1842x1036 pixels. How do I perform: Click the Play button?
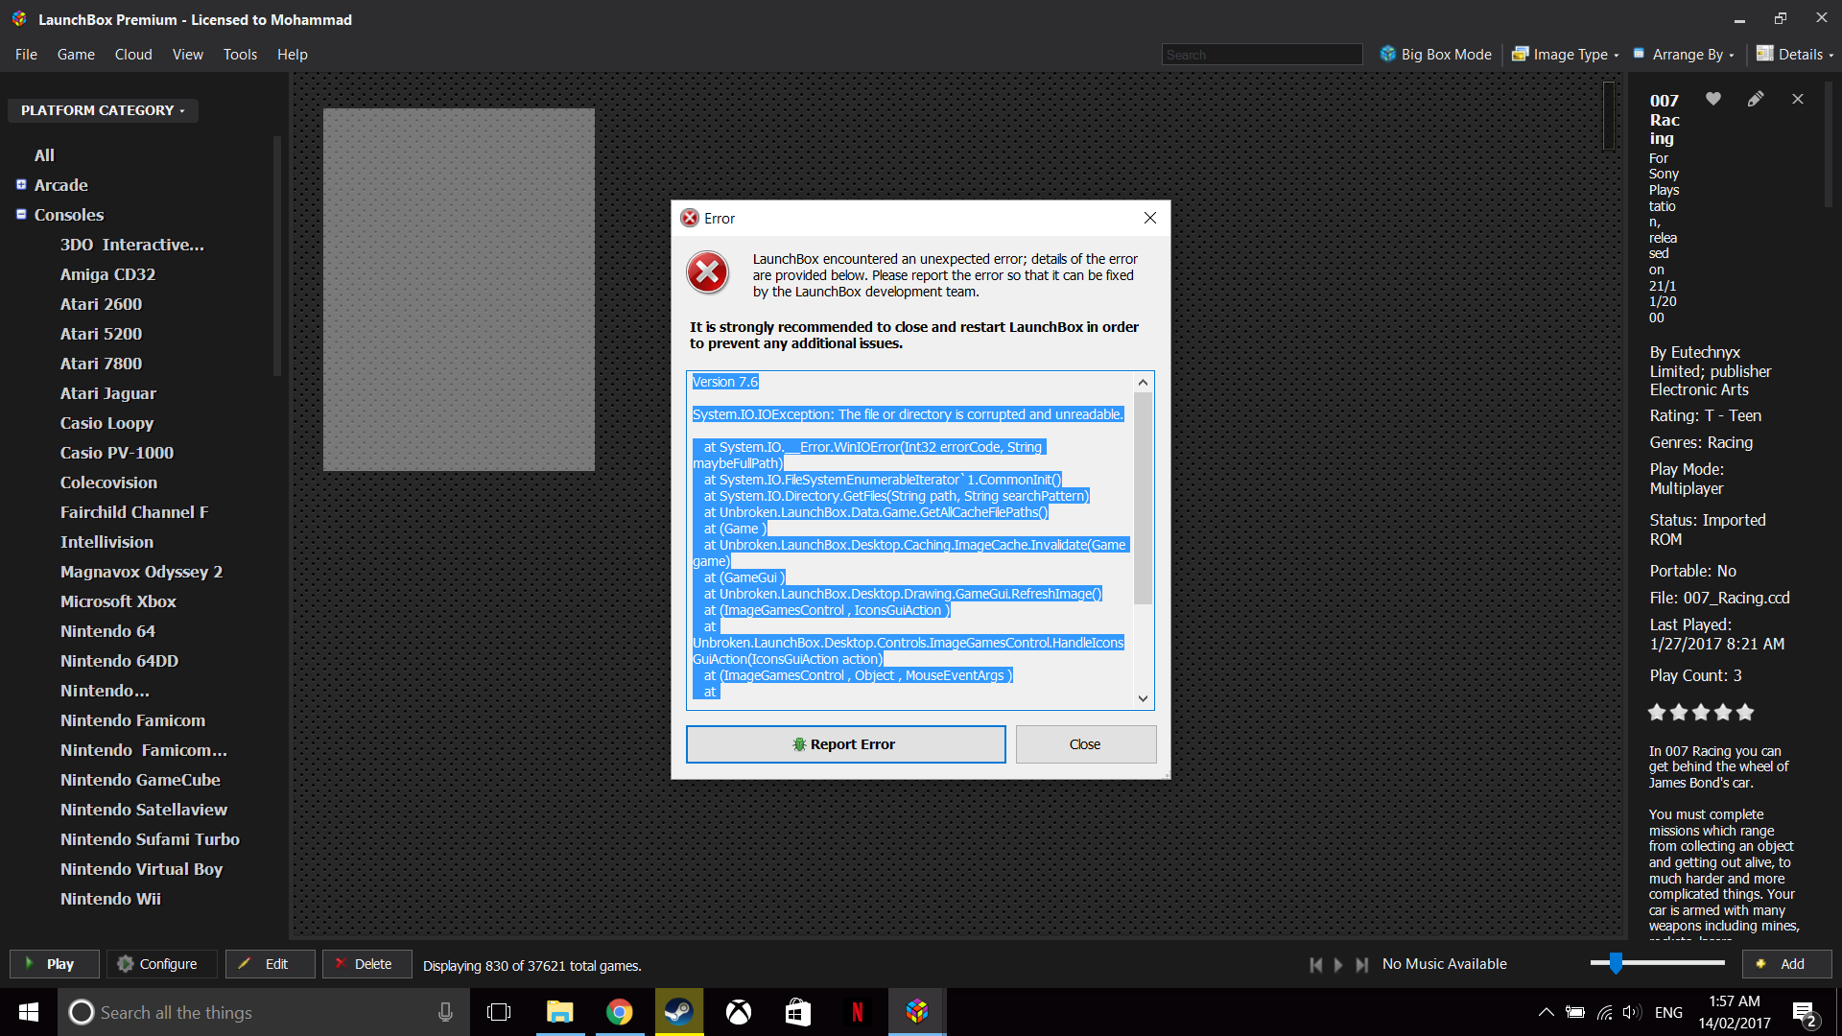(55, 964)
